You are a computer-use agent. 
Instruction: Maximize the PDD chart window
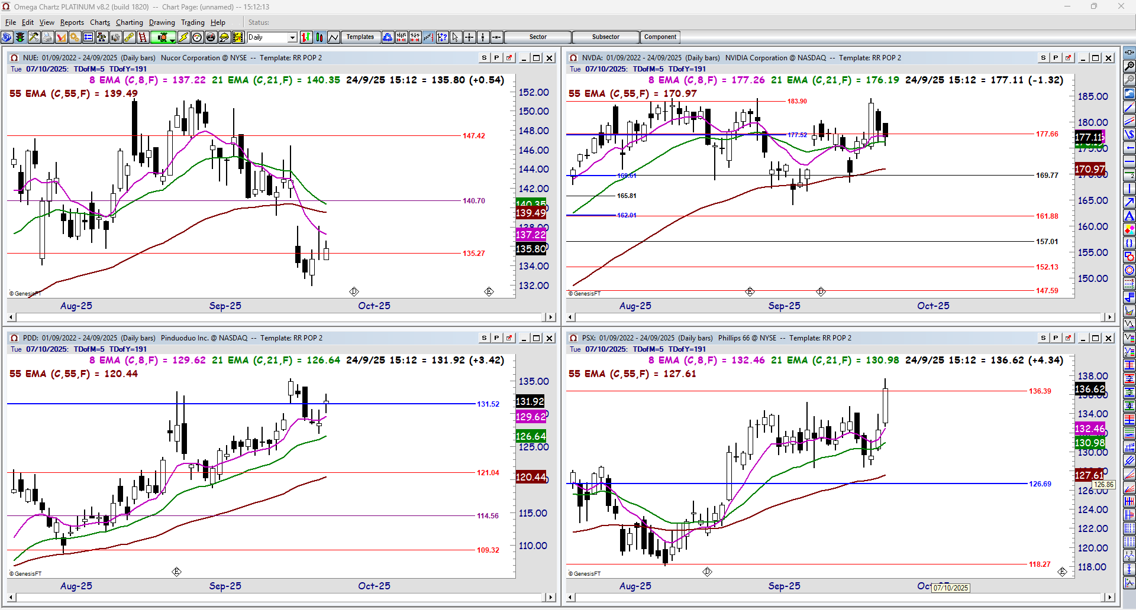(x=537, y=338)
